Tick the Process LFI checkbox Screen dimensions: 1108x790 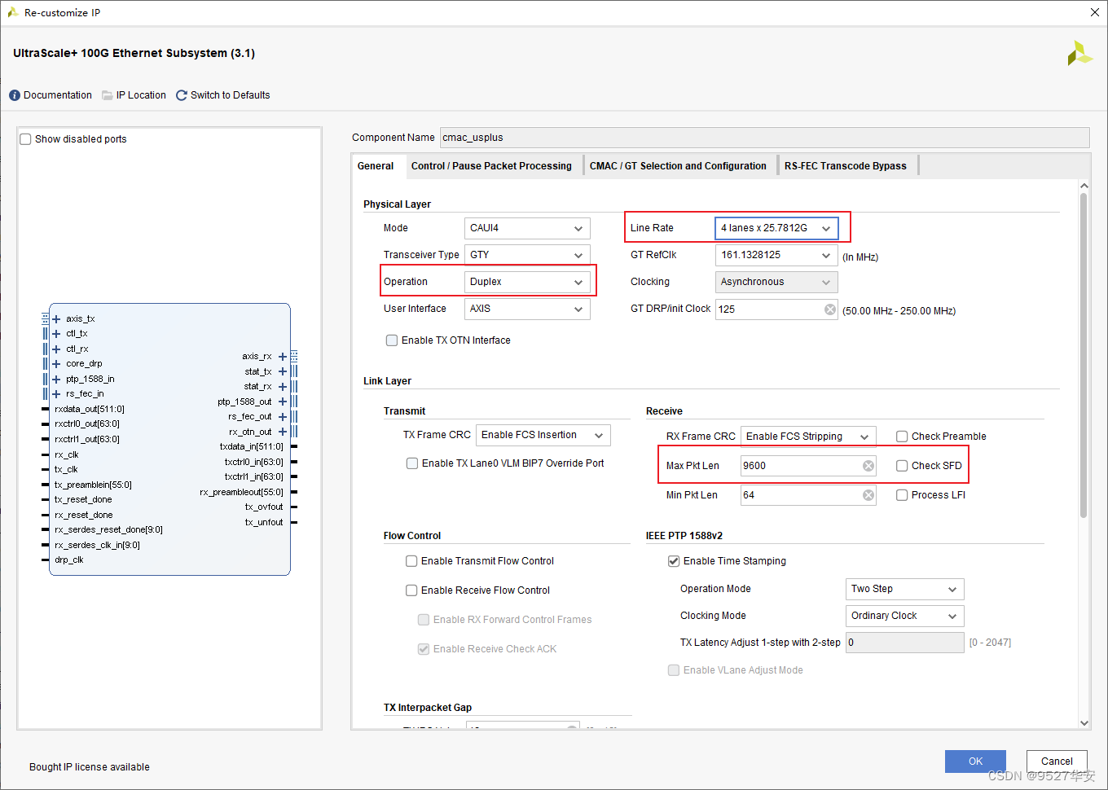point(902,495)
